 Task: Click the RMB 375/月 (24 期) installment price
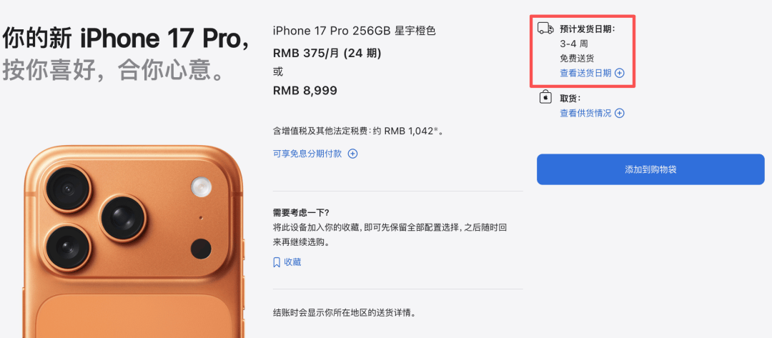click(327, 53)
